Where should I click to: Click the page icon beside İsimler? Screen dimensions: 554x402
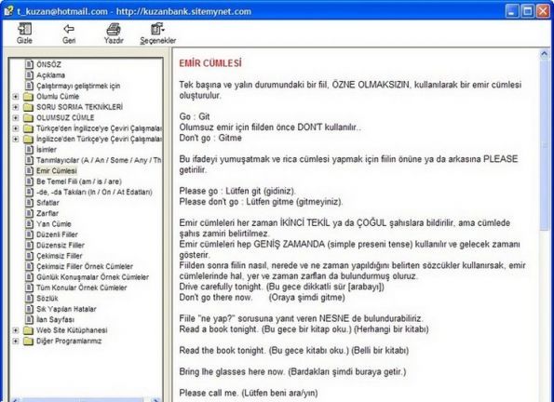[29, 150]
